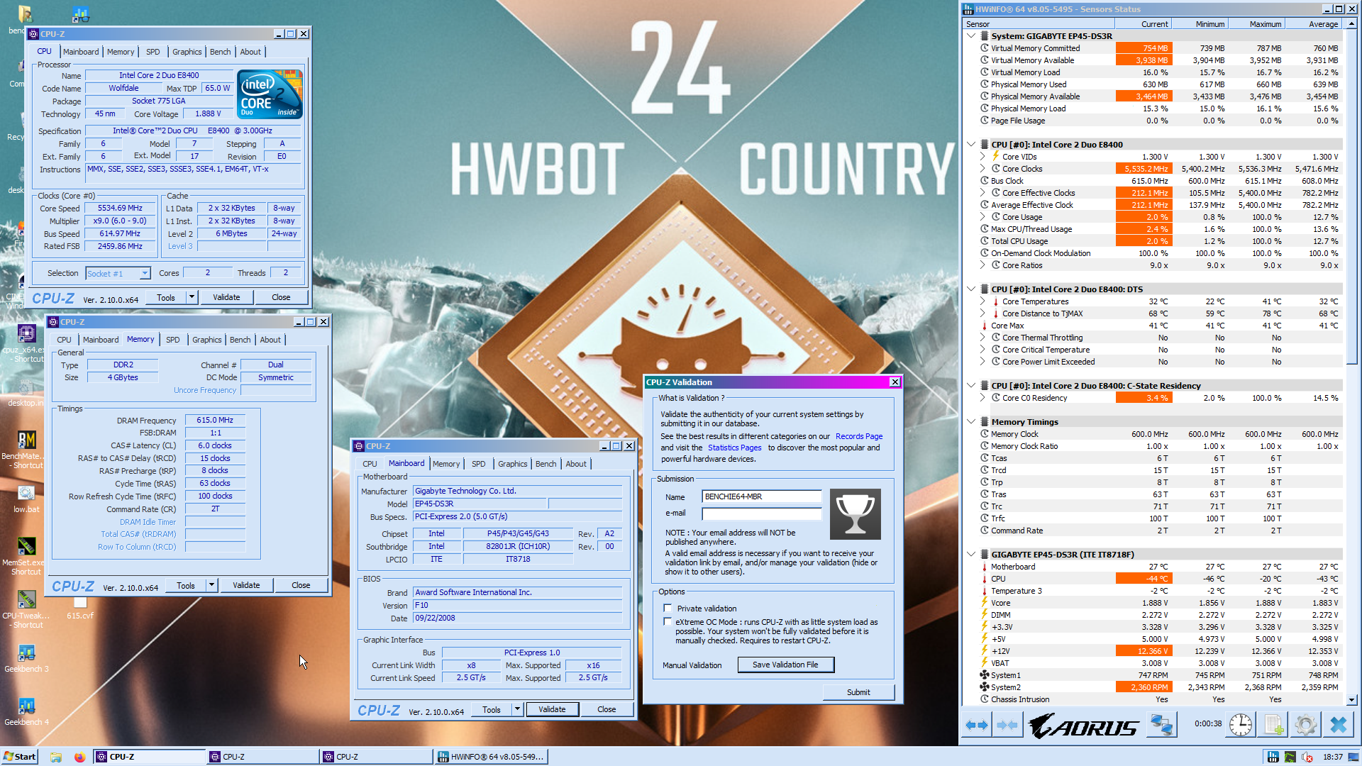The height and width of the screenshot is (766, 1362).
Task: Click HWiNFO expand-columns arrows button
Action: point(977,725)
